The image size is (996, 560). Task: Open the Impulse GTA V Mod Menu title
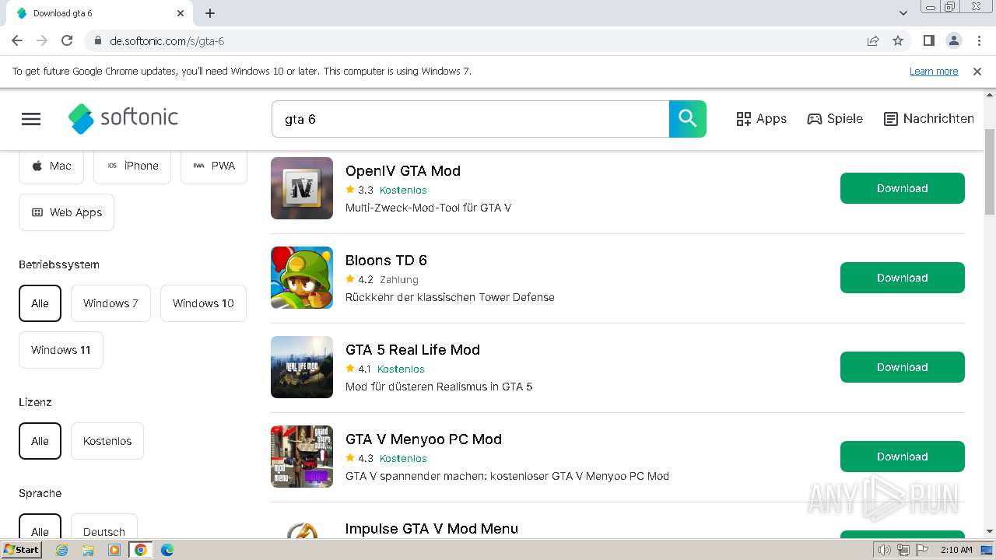coord(432,529)
